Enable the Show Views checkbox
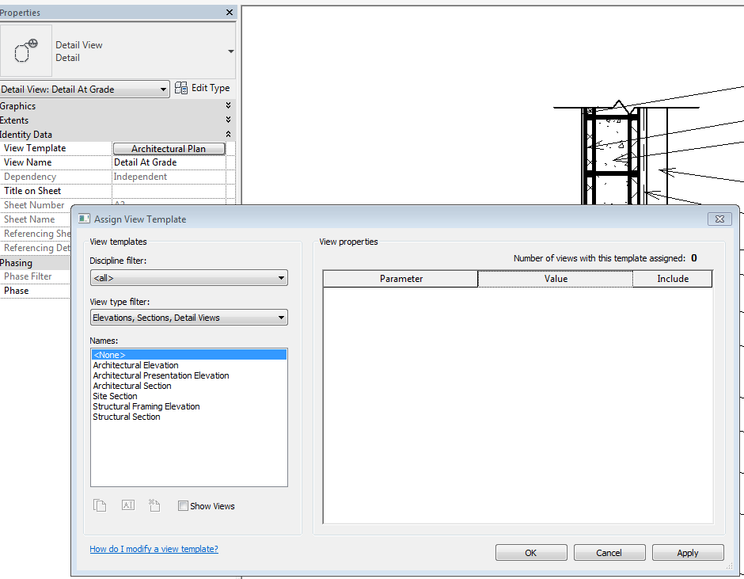The width and height of the screenshot is (744, 579). click(x=183, y=506)
